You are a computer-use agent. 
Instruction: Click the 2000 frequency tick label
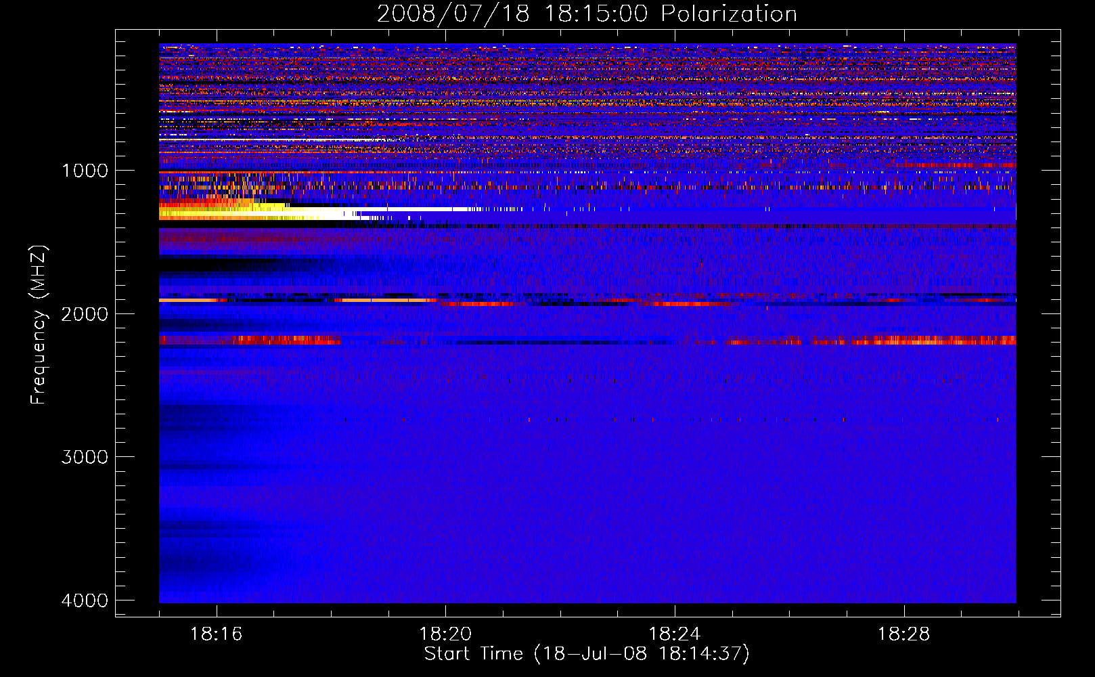85,313
